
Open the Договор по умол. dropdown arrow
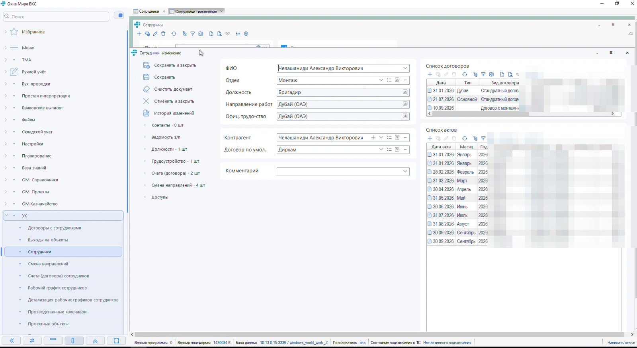coord(381,150)
